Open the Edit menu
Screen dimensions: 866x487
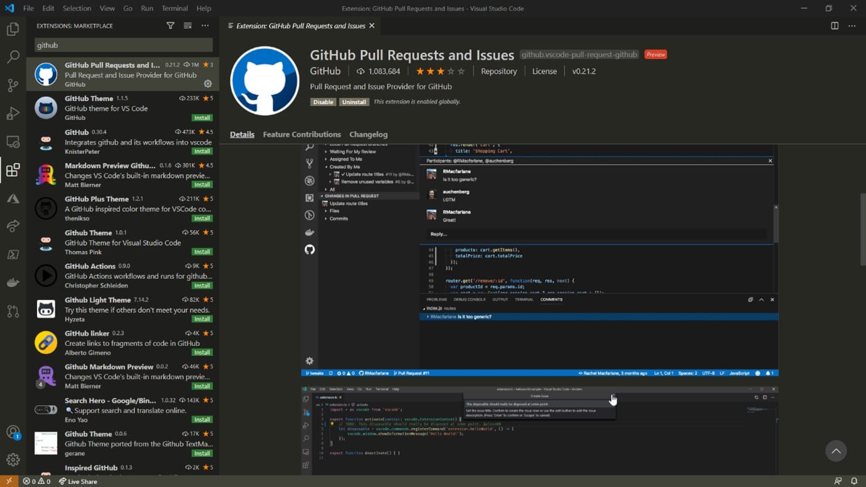(48, 8)
